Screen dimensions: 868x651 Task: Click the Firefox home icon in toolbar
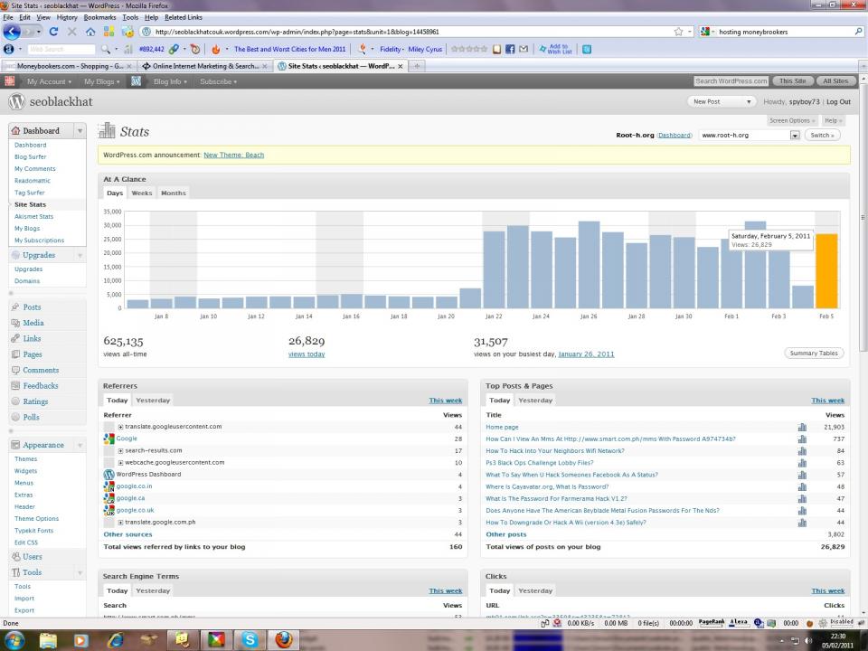pos(90,32)
